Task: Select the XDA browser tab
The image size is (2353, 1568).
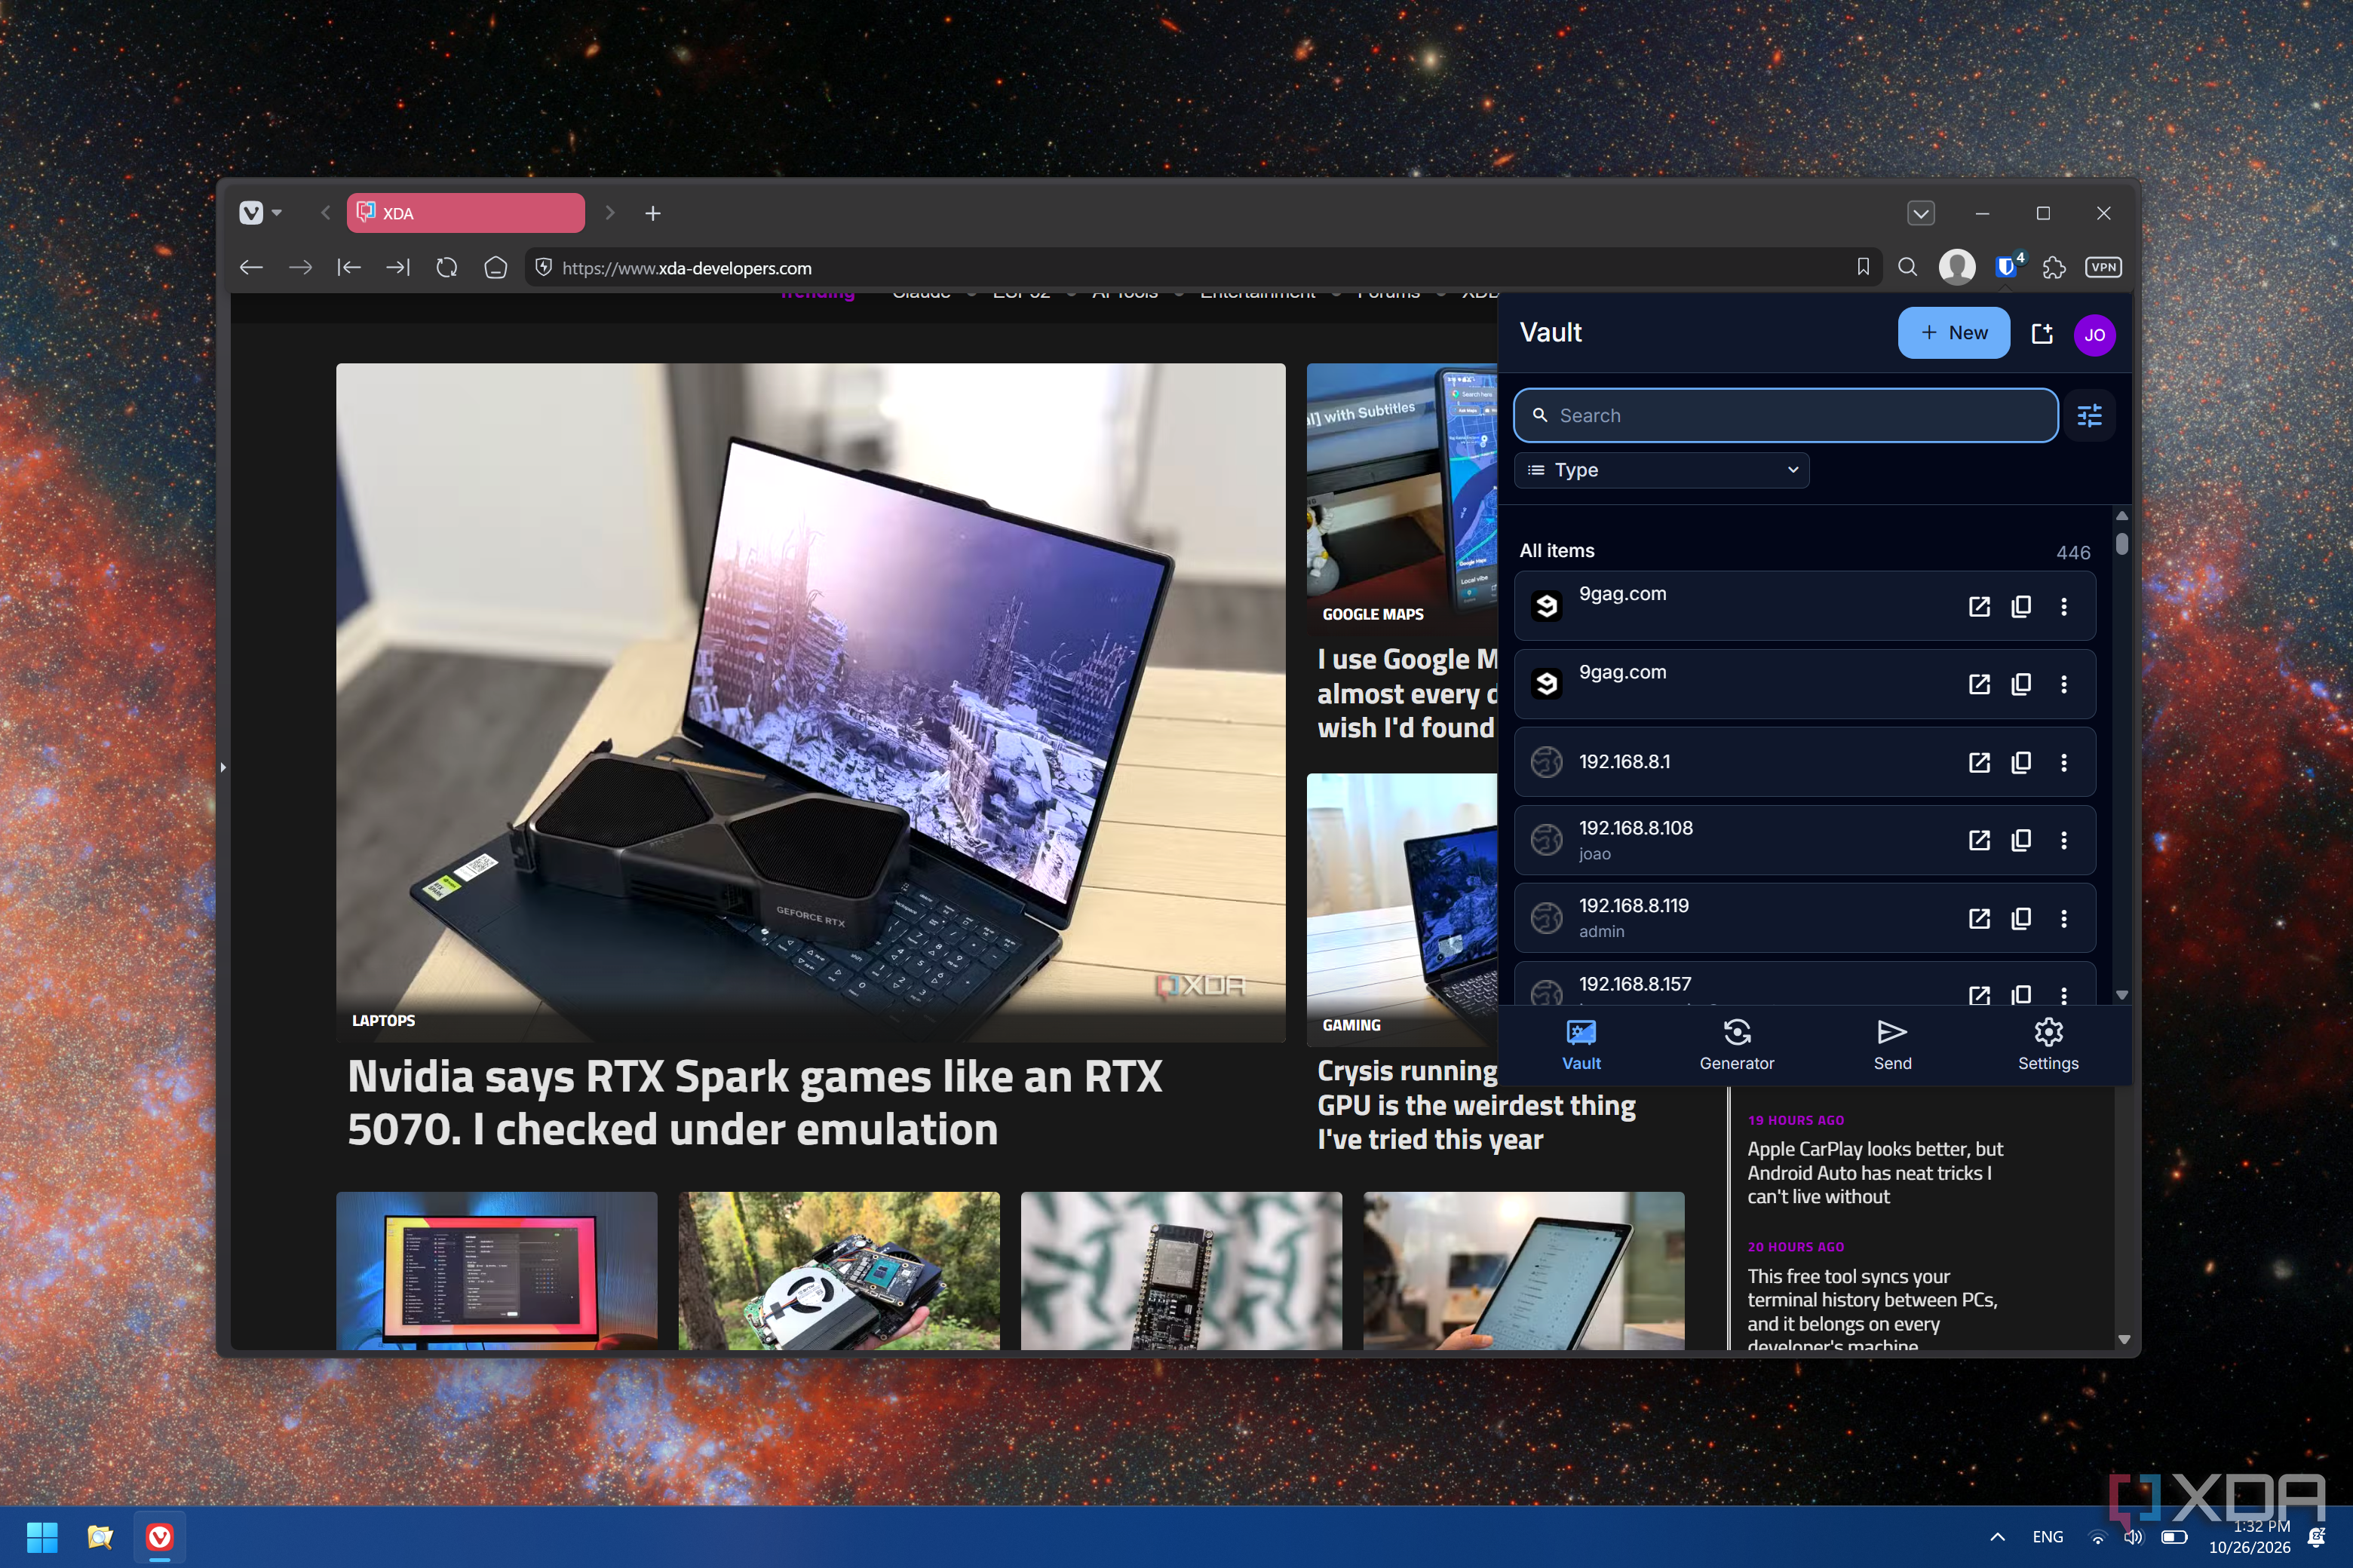Action: click(465, 213)
